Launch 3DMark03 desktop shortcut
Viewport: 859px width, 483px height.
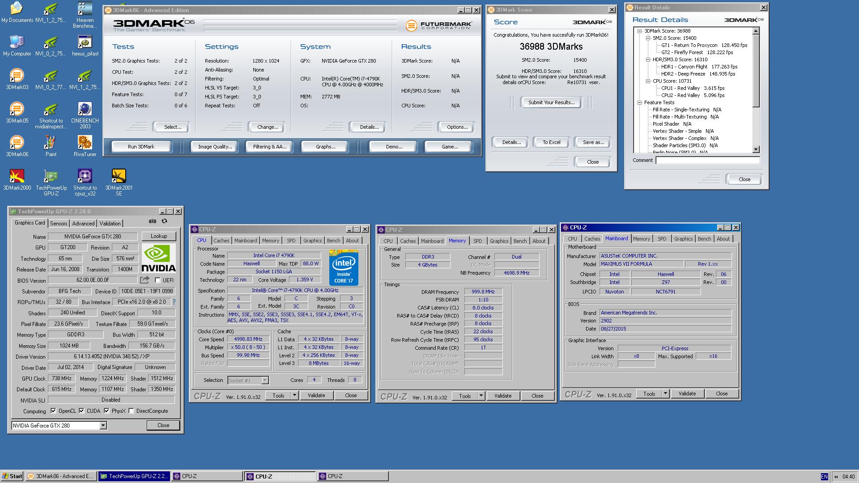(x=17, y=79)
